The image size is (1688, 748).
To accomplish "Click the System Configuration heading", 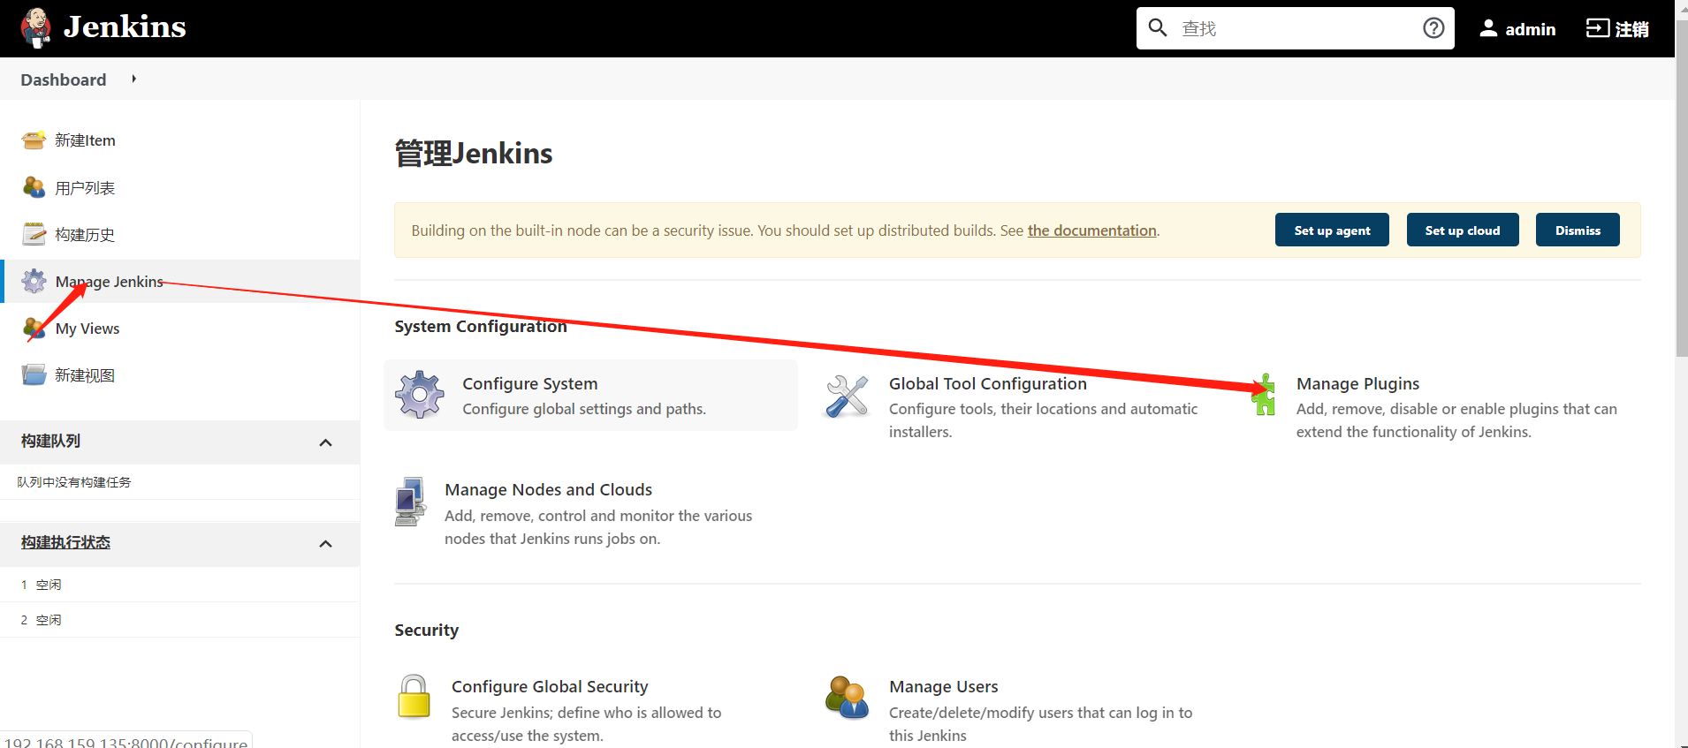I will point(481,326).
